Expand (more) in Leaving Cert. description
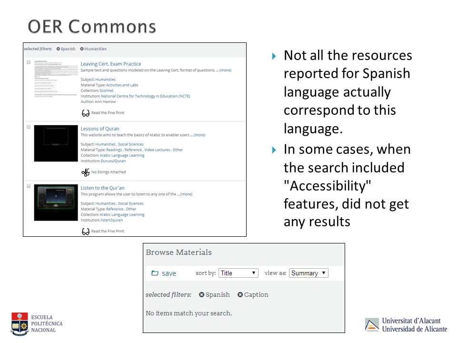This screenshot has height=343, width=457. [x=225, y=71]
